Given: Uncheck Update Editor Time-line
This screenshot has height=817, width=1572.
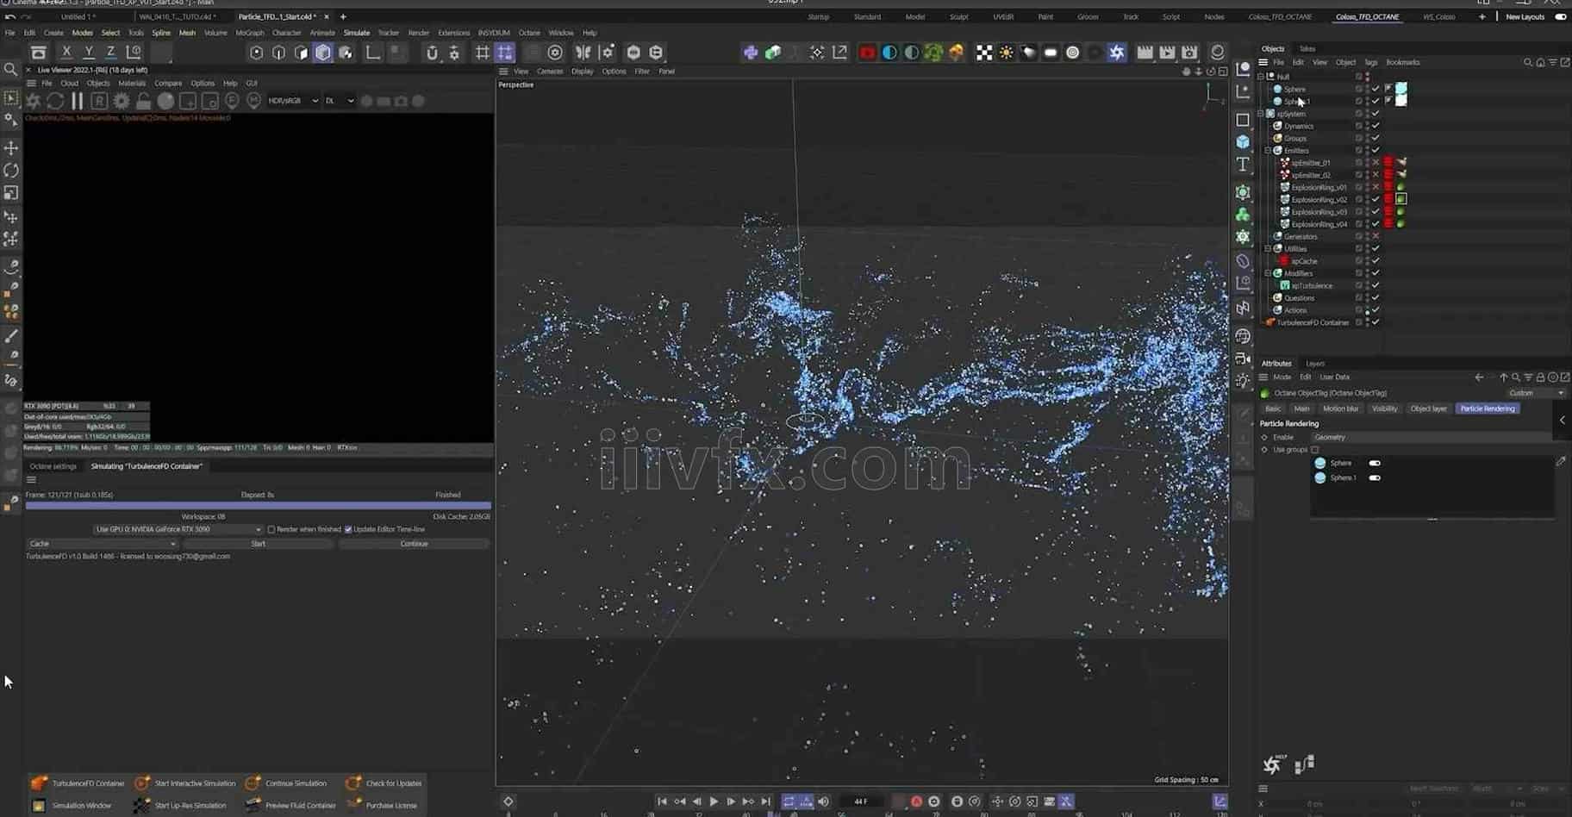Looking at the screenshot, I should click(348, 529).
